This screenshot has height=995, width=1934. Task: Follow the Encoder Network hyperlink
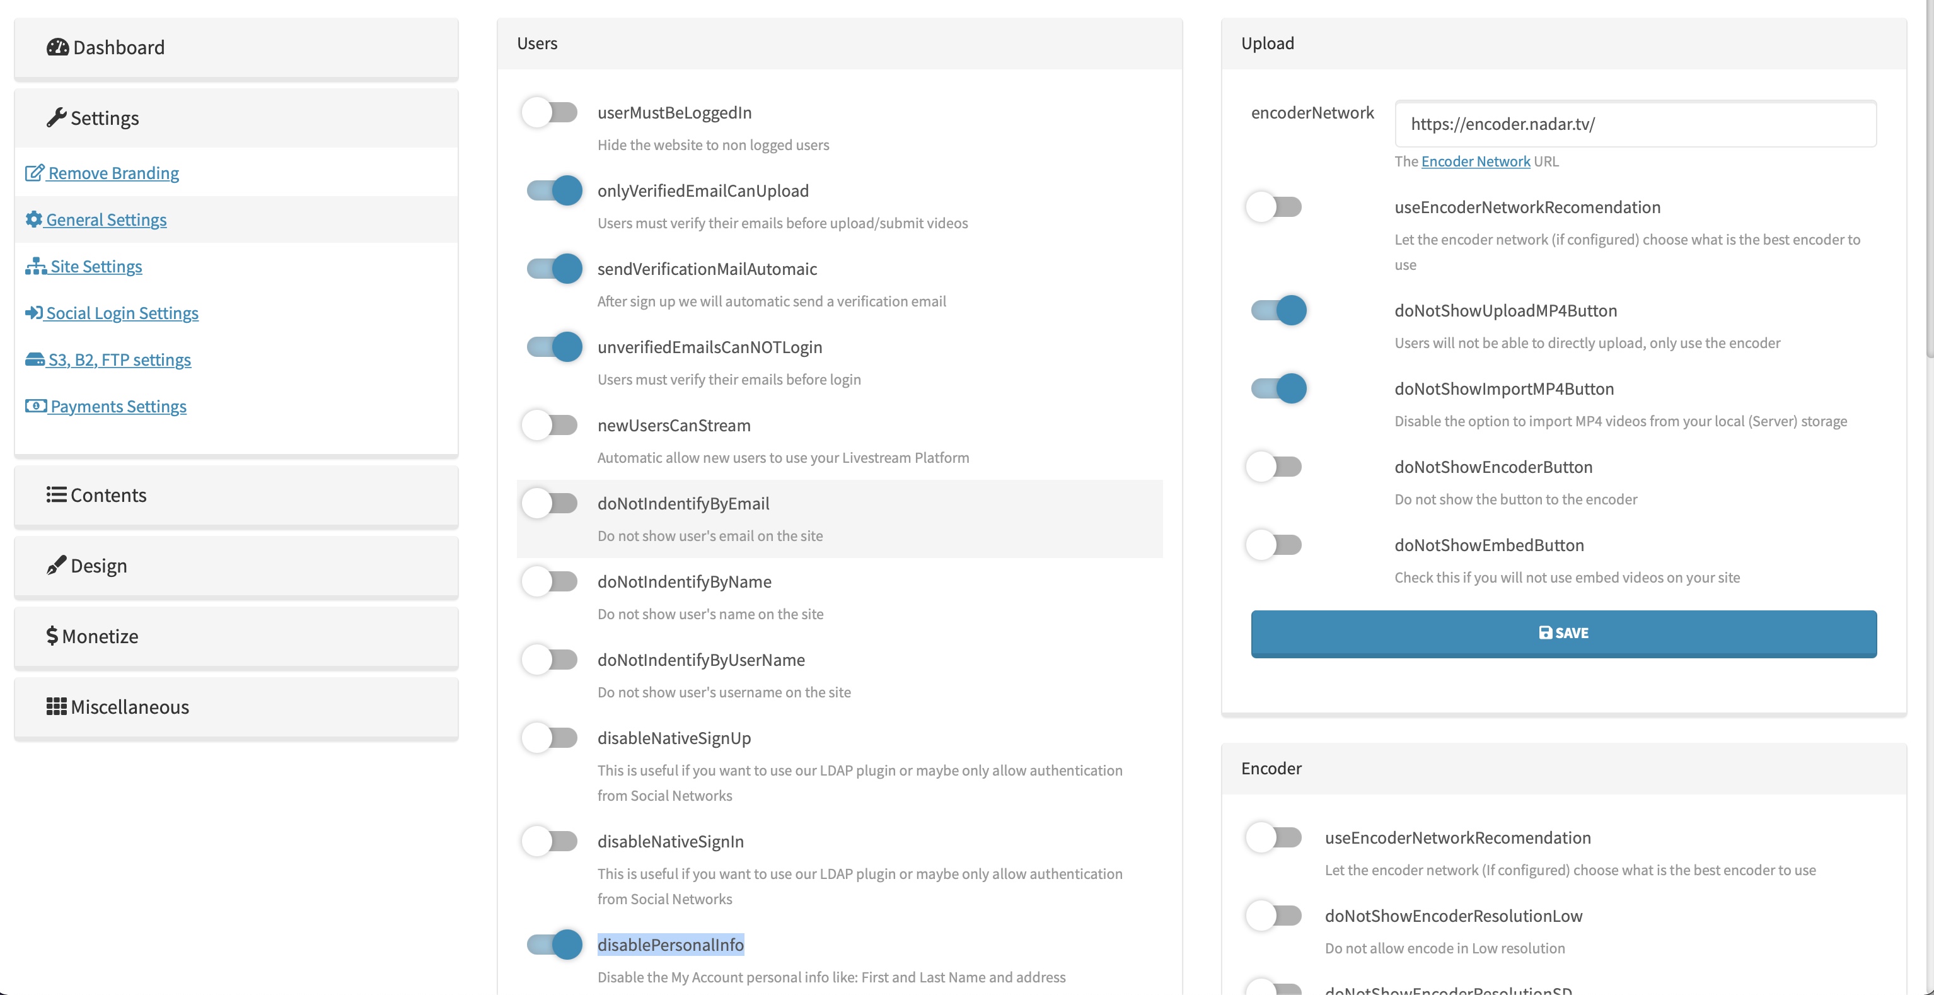1475,161
